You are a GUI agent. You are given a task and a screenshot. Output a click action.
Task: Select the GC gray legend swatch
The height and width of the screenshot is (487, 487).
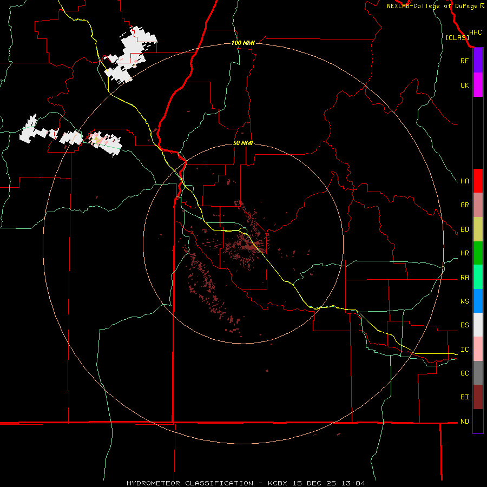[478, 373]
